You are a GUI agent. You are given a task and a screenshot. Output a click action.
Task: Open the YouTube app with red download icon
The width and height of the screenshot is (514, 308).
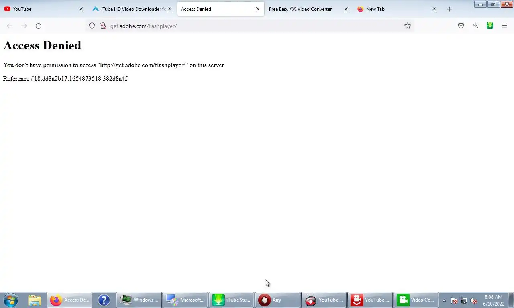click(x=370, y=300)
